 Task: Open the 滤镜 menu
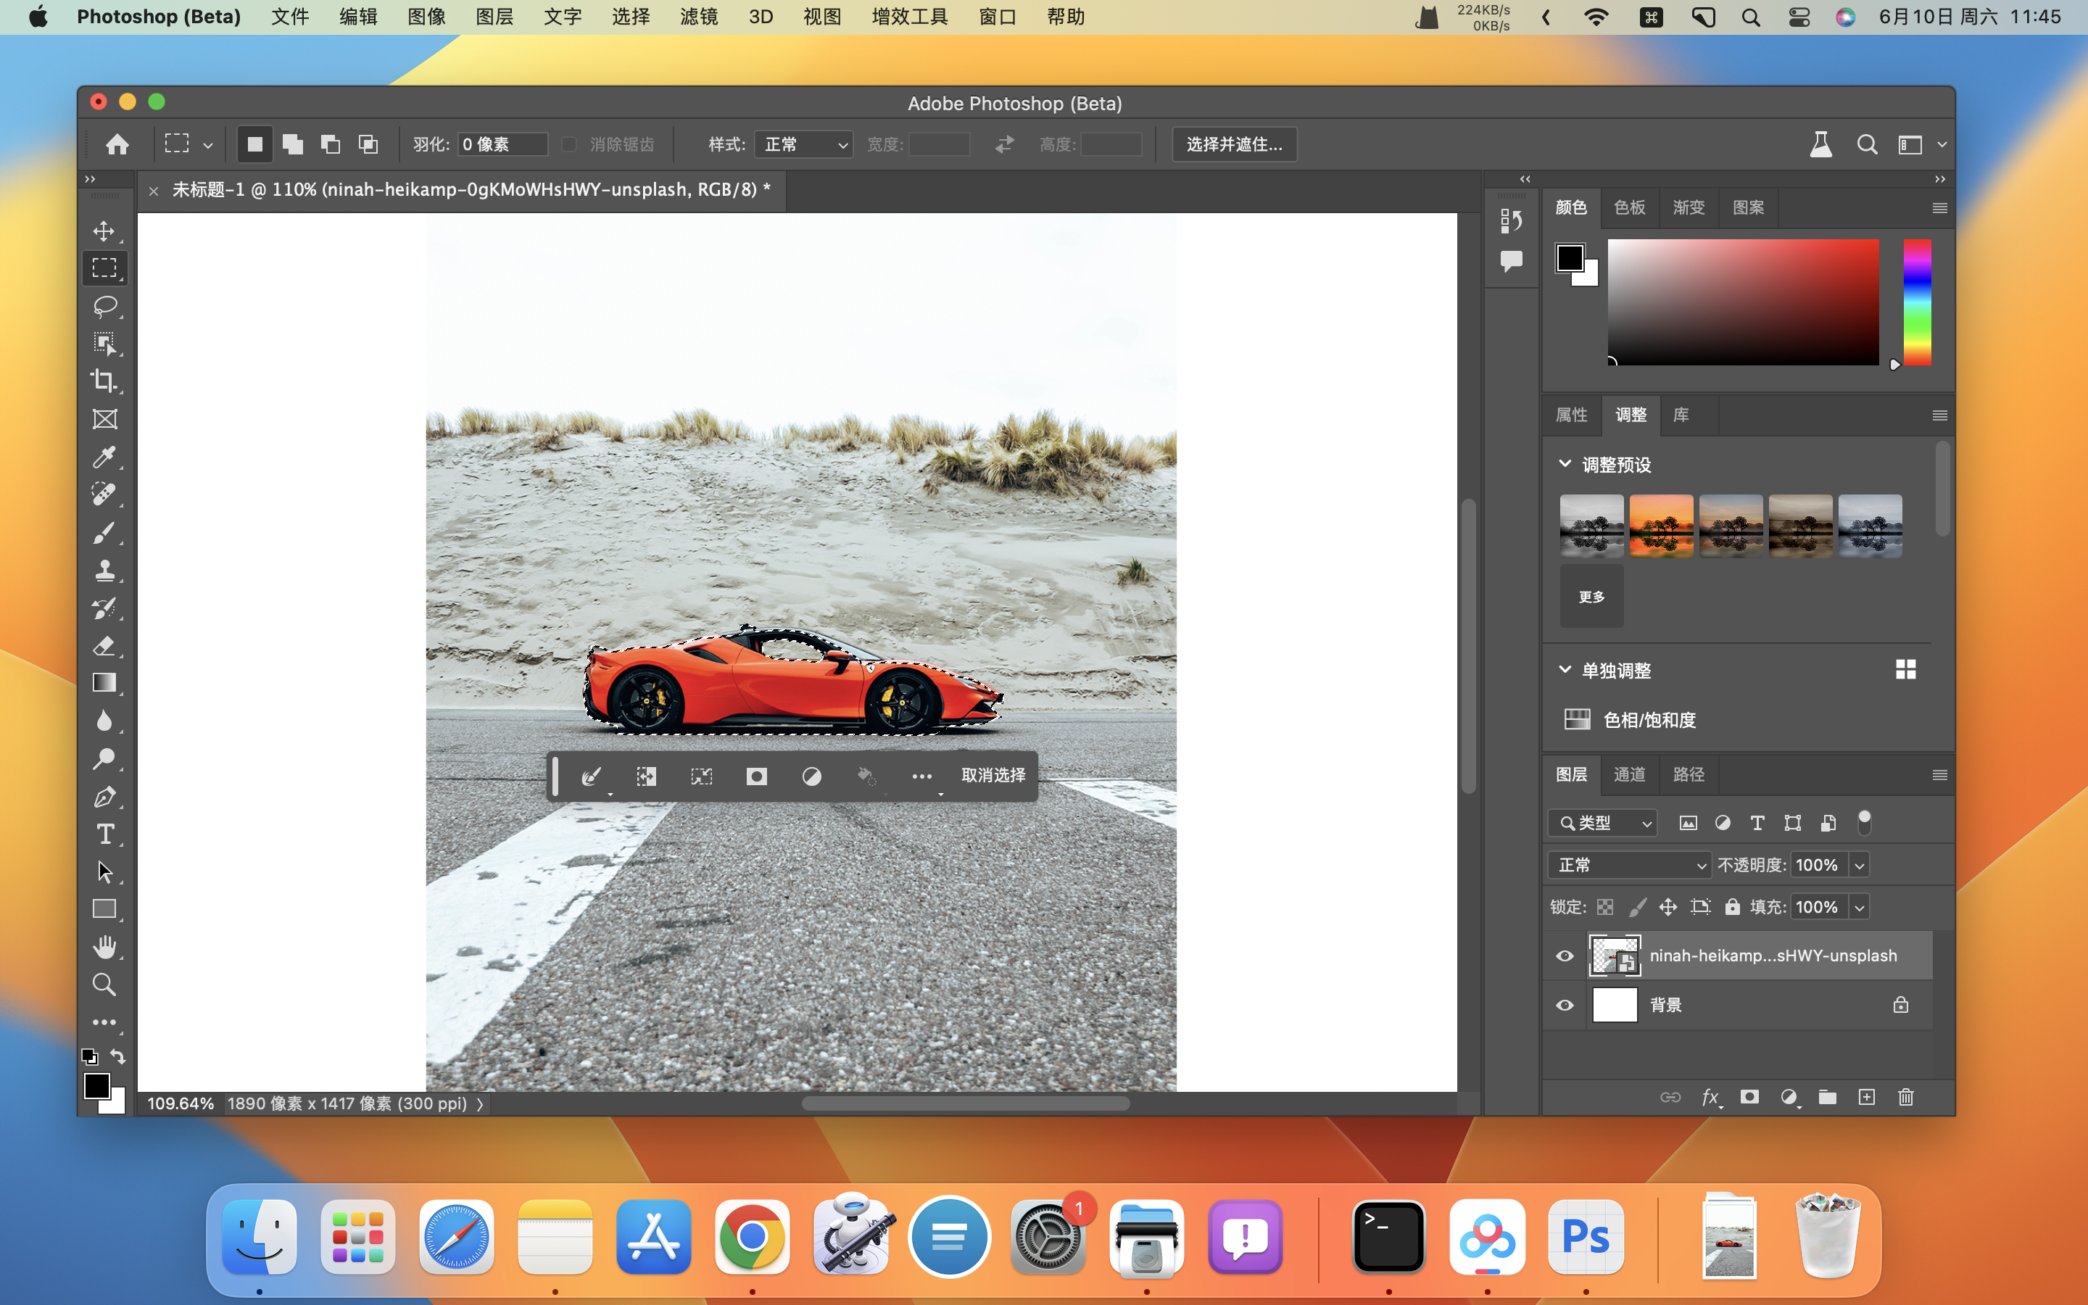(698, 17)
